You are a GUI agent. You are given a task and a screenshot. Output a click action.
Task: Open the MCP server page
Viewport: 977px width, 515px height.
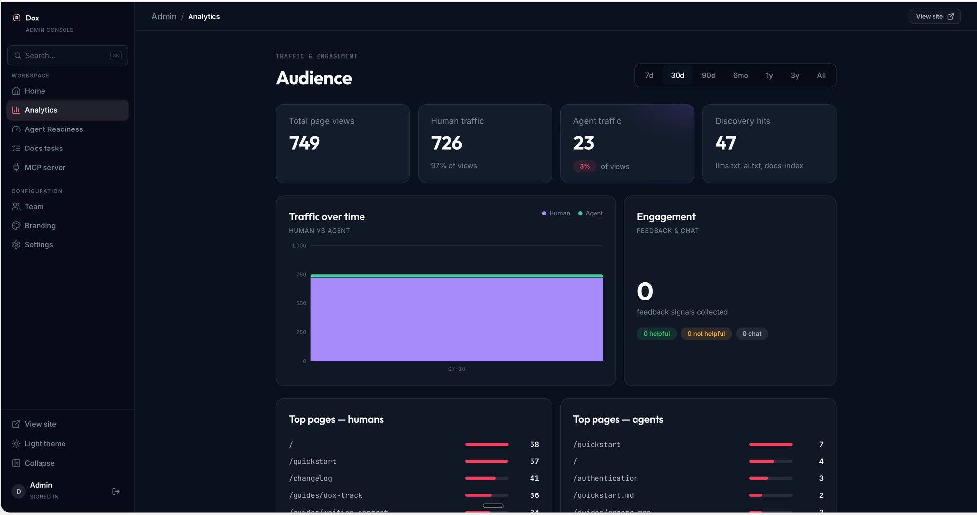pos(68,167)
